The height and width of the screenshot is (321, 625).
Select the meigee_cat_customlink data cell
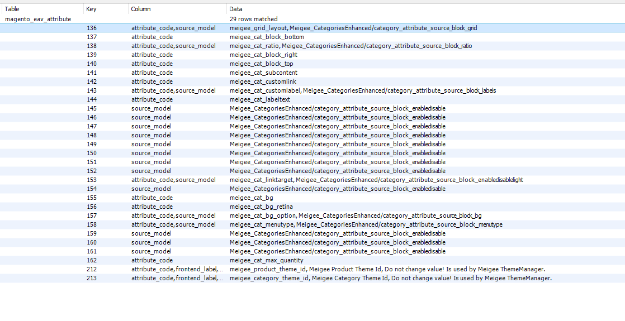pyautogui.click(x=263, y=82)
